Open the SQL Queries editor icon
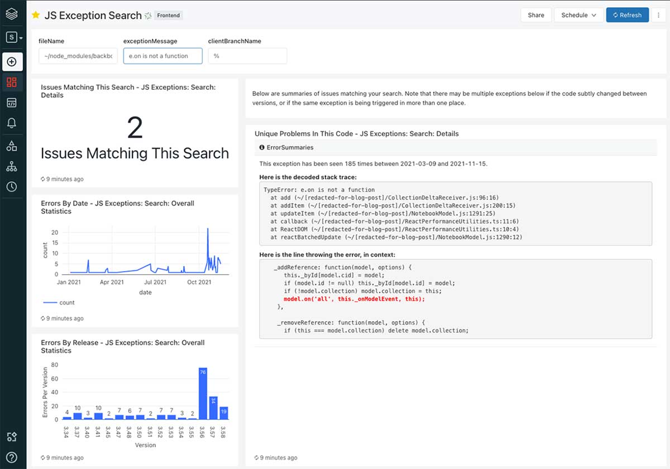Viewport: 670px width, 469px height. 12,103
